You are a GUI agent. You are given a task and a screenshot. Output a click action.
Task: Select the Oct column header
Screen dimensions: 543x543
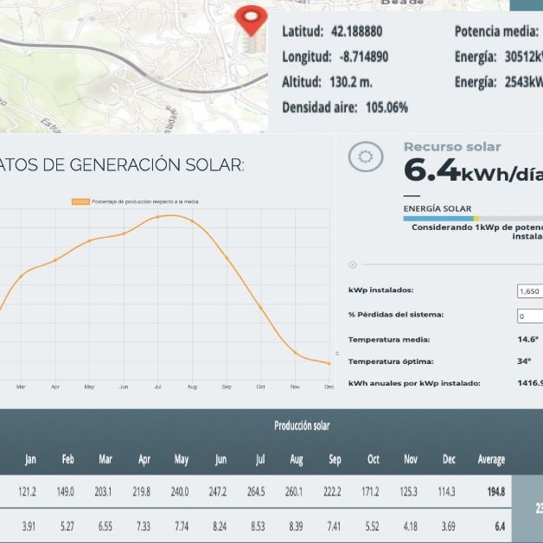(x=374, y=459)
